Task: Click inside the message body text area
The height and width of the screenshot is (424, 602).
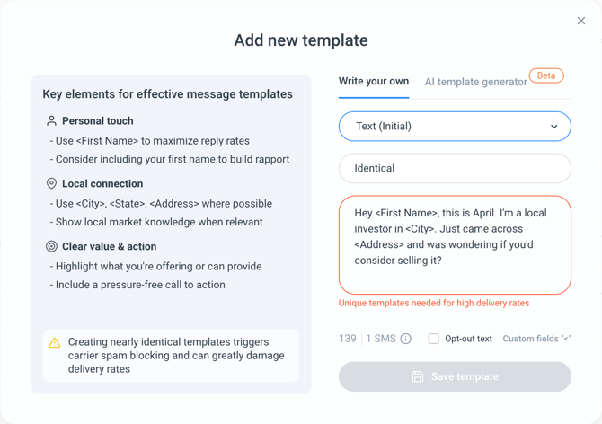Action: (455, 245)
